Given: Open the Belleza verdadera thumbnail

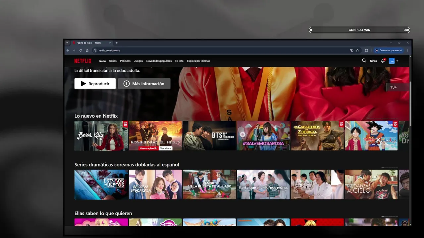Looking at the screenshot, I should (155, 184).
